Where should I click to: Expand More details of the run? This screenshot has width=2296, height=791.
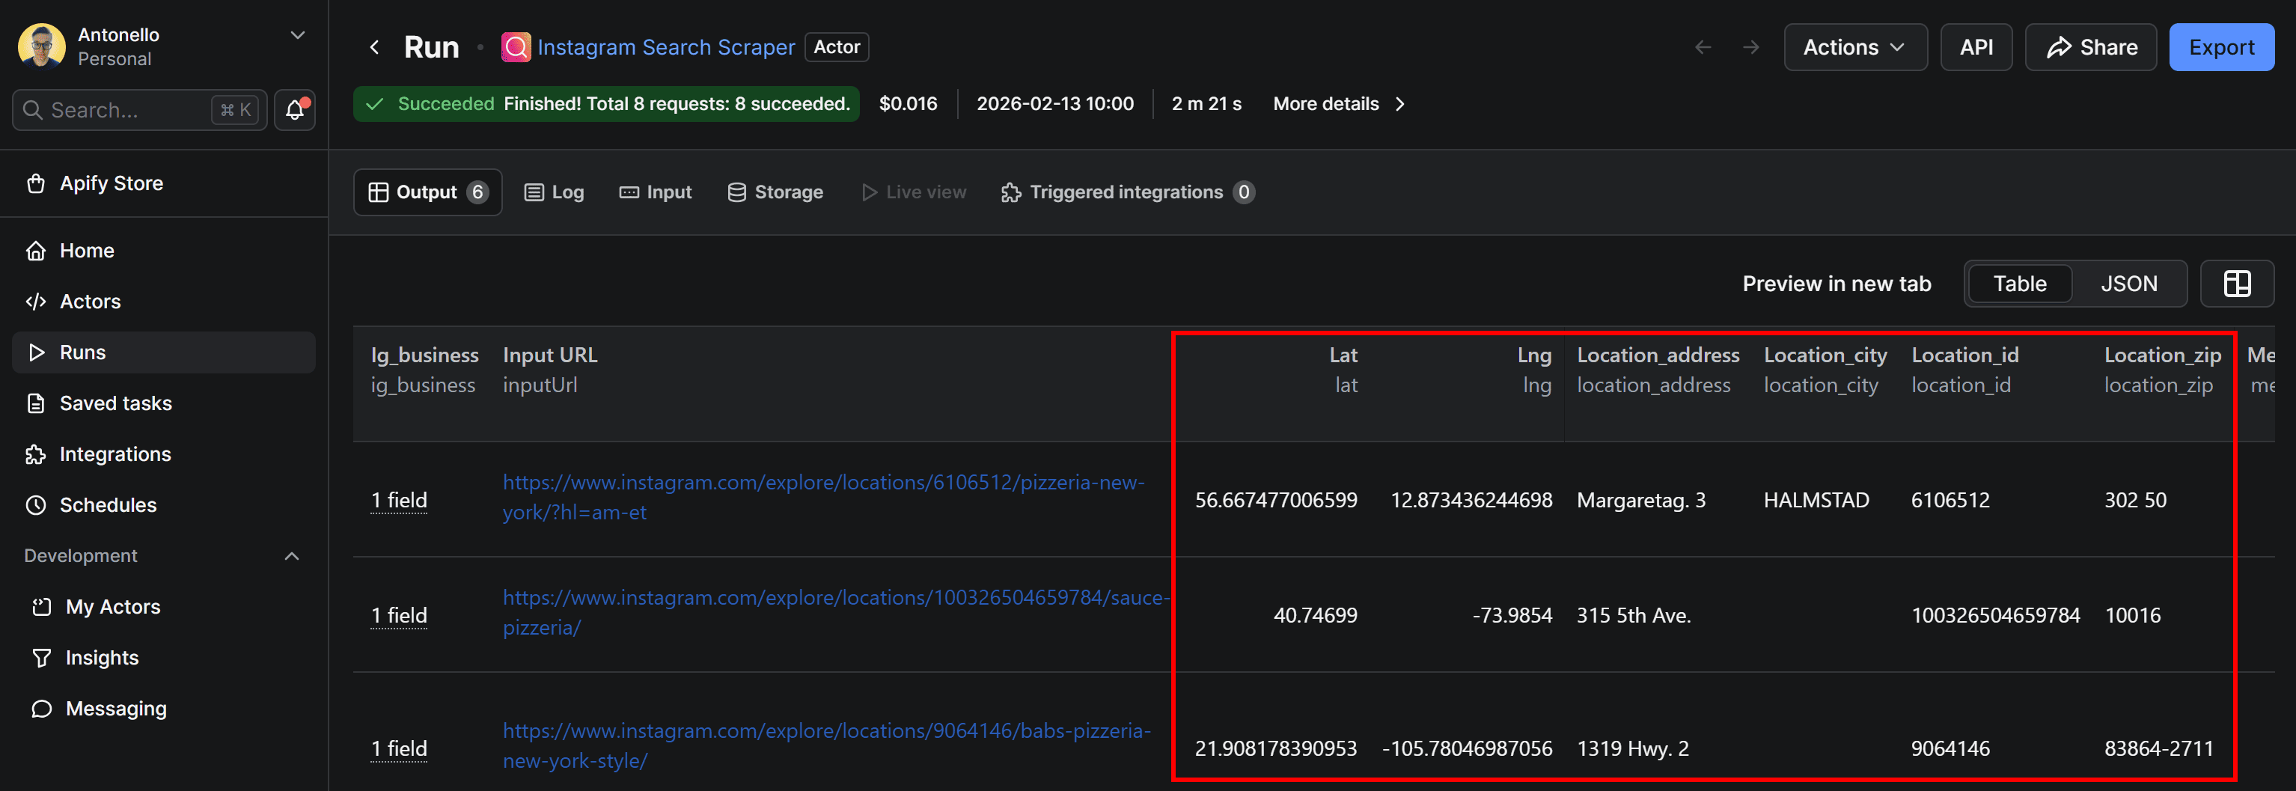(x=1338, y=103)
